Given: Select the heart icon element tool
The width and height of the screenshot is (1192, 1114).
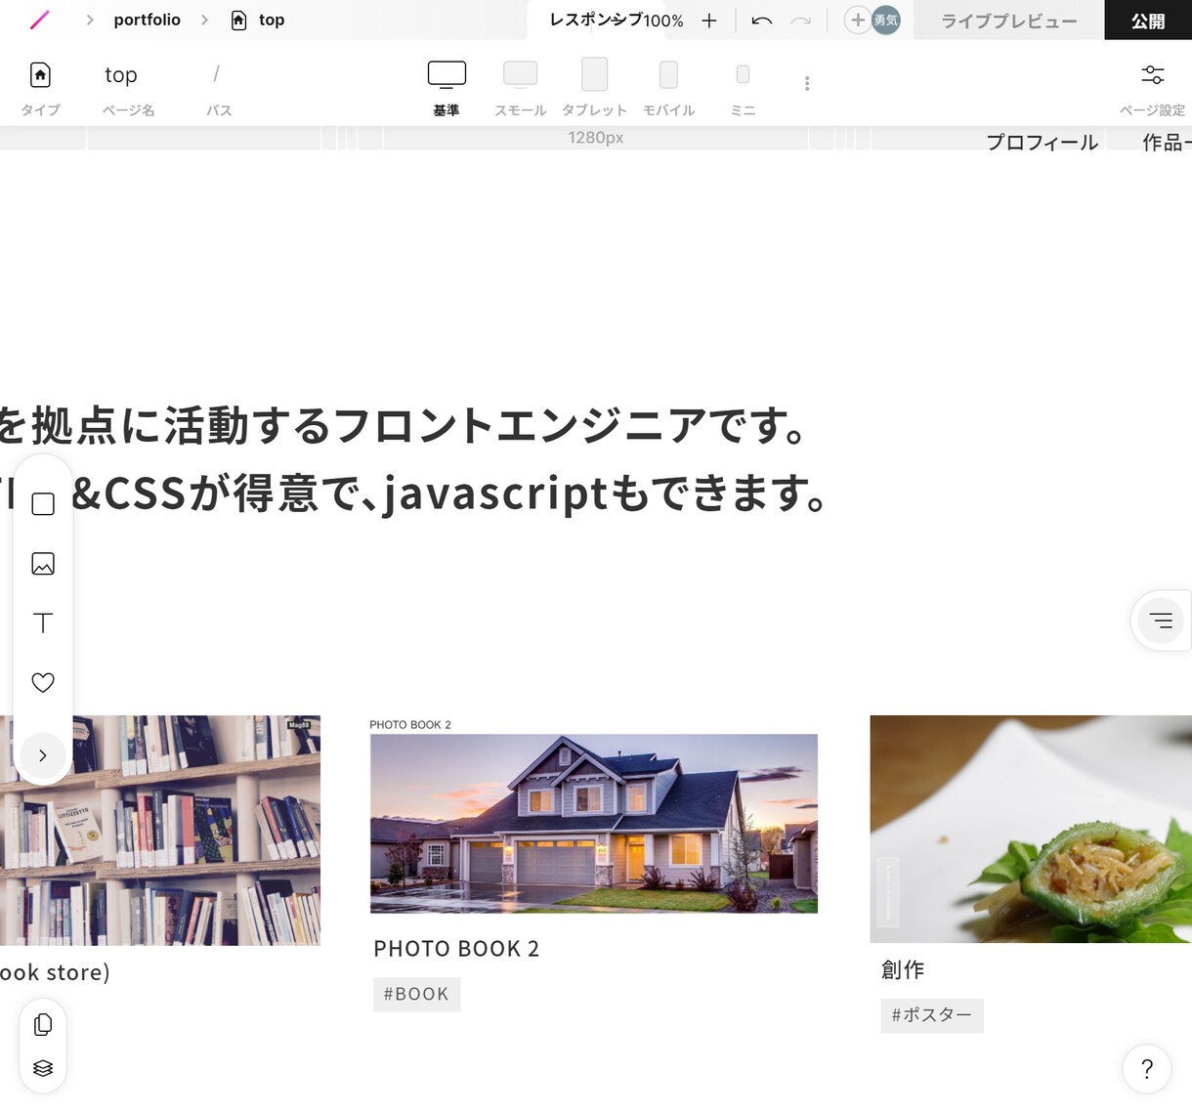Looking at the screenshot, I should [43, 682].
